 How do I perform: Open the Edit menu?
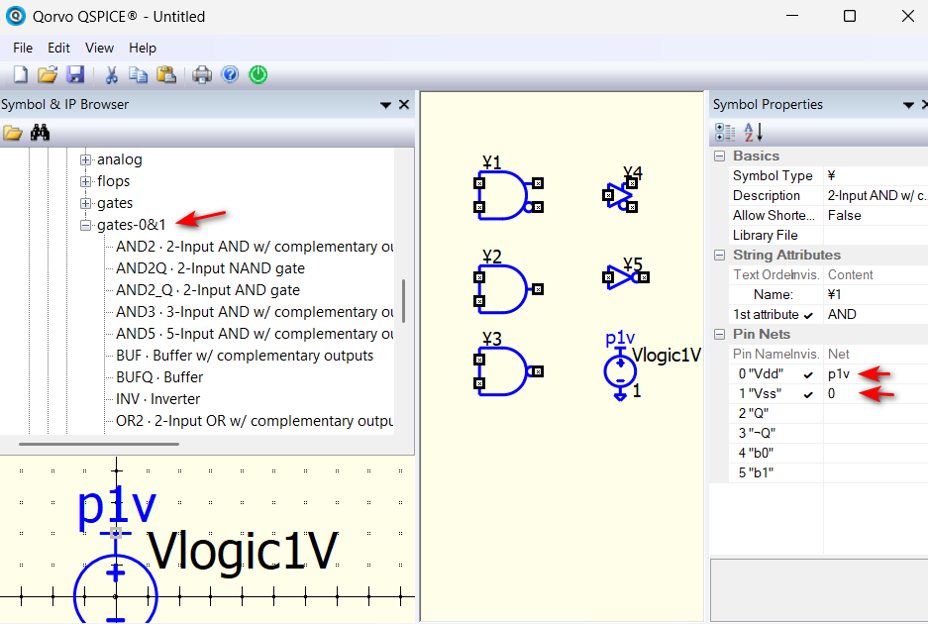(58, 48)
